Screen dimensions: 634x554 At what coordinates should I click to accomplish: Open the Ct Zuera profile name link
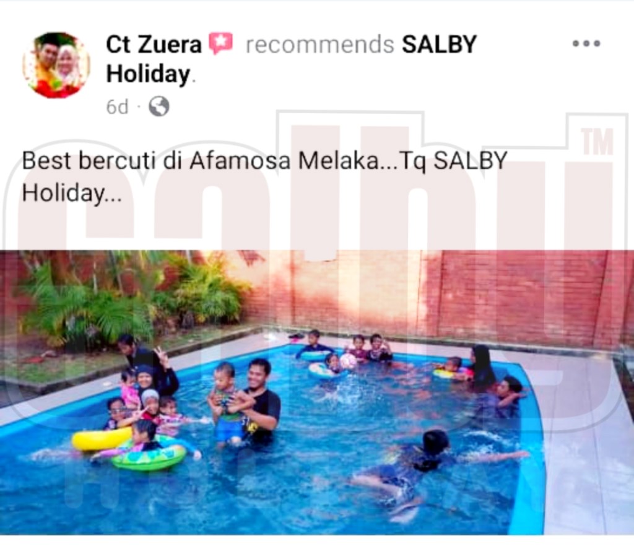tap(154, 44)
